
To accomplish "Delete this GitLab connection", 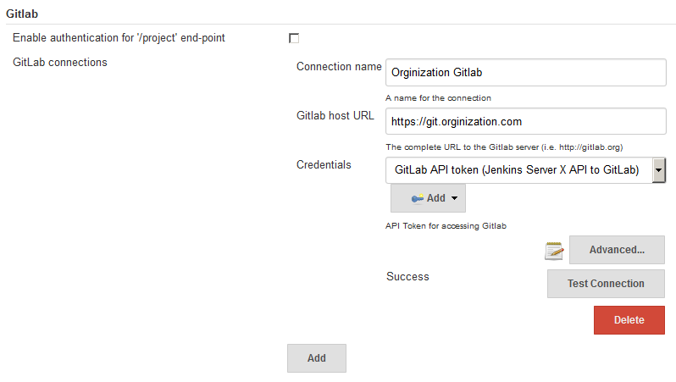I will (629, 320).
